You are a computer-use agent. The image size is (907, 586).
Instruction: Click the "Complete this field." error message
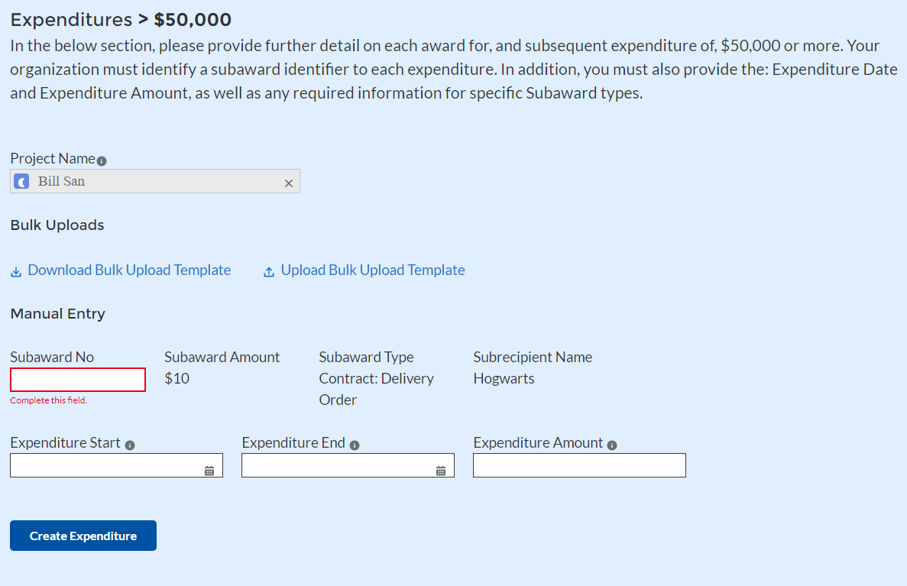coord(49,400)
